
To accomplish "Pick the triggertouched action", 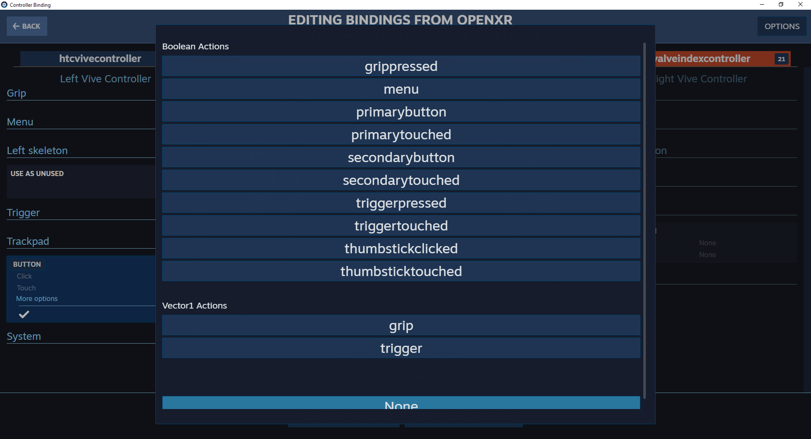I will 401,226.
